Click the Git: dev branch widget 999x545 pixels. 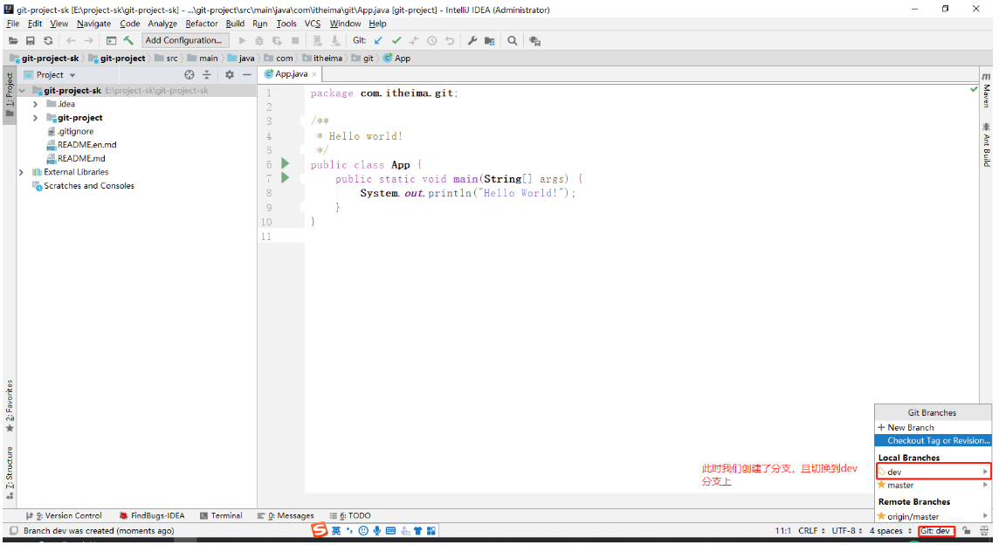pos(936,531)
